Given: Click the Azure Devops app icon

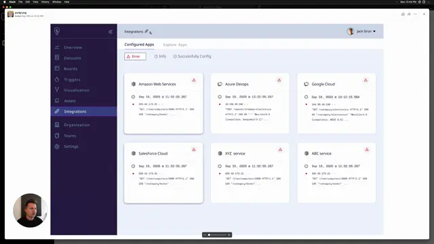Looking at the screenshot, I should (x=220, y=84).
